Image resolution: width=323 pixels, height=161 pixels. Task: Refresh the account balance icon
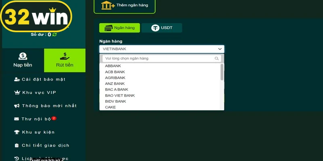[x=55, y=35]
